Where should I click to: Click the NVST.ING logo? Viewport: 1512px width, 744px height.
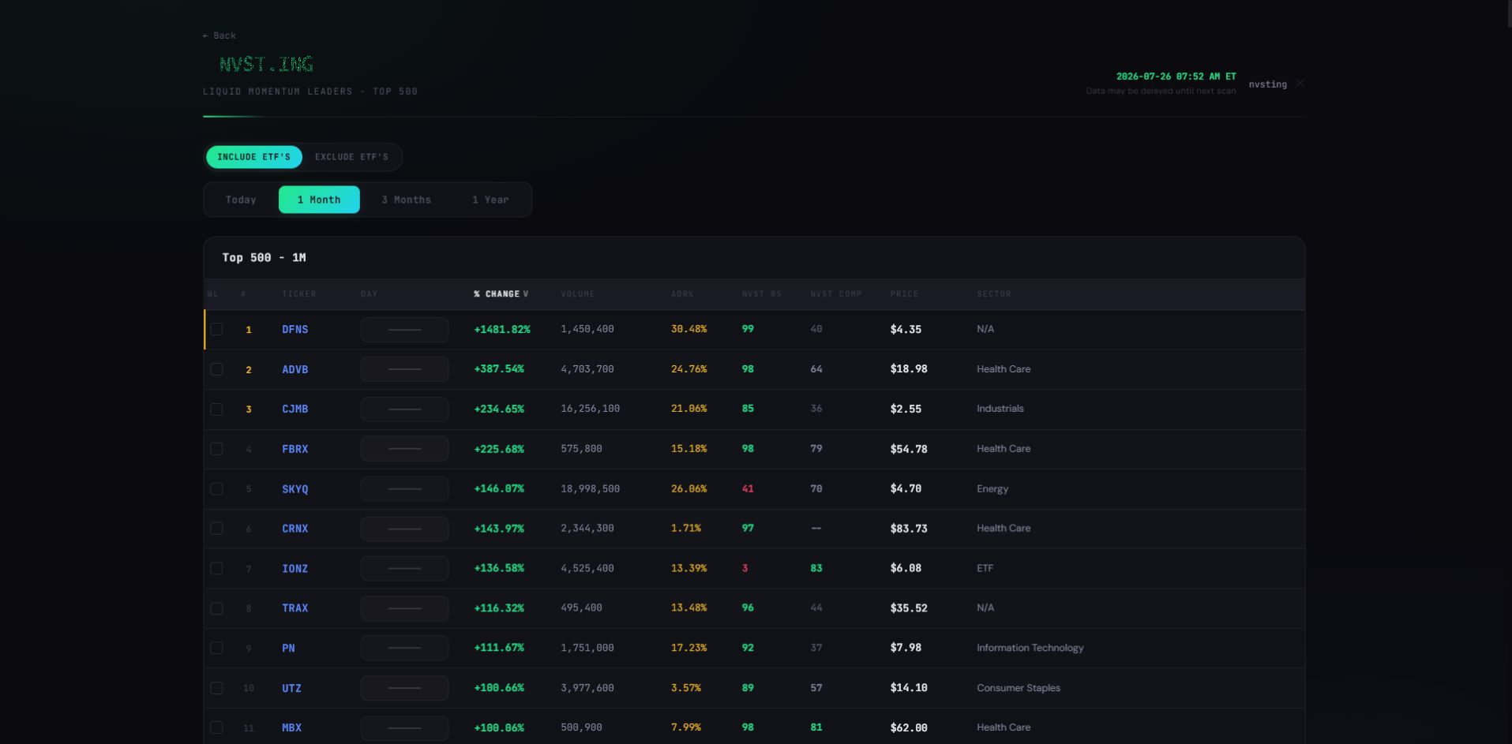266,64
